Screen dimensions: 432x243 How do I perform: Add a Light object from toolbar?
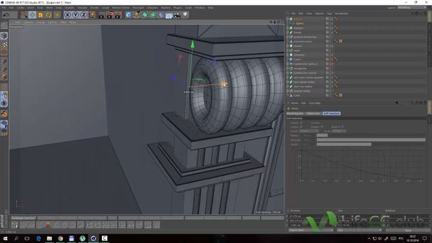[186, 15]
